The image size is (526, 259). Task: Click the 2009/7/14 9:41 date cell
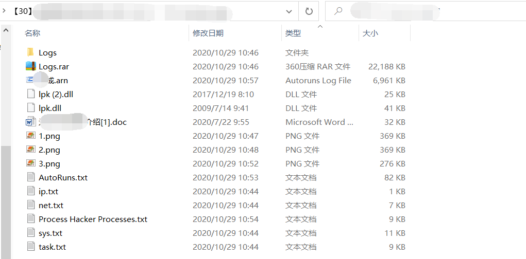[x=220, y=108]
